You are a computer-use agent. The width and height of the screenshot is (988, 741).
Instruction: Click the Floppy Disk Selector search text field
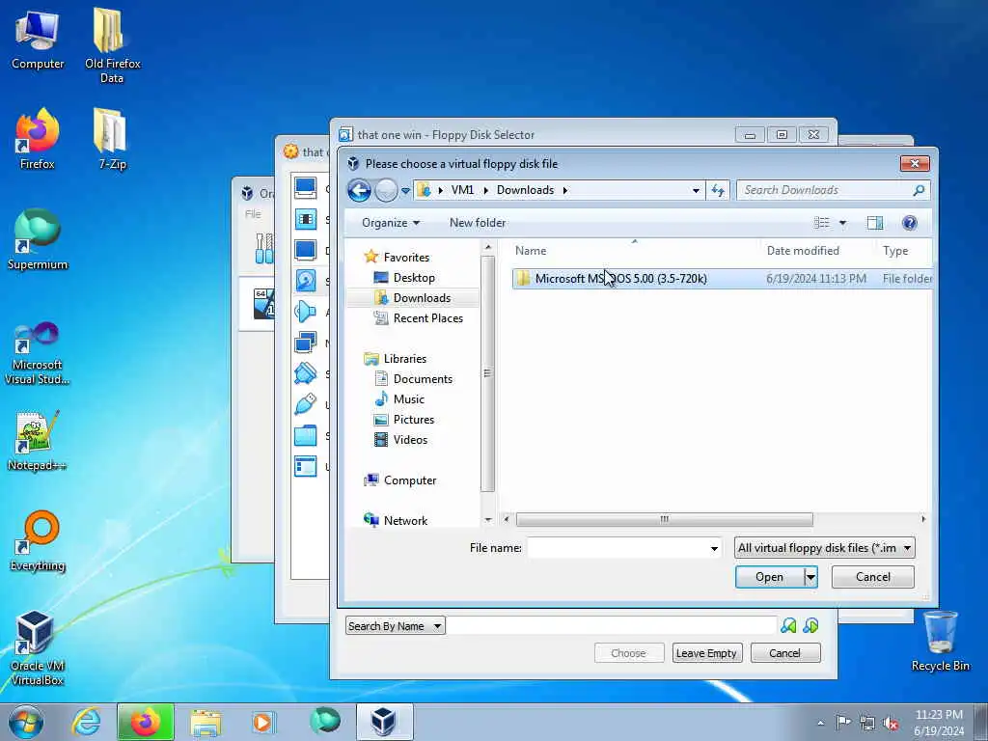pos(611,625)
